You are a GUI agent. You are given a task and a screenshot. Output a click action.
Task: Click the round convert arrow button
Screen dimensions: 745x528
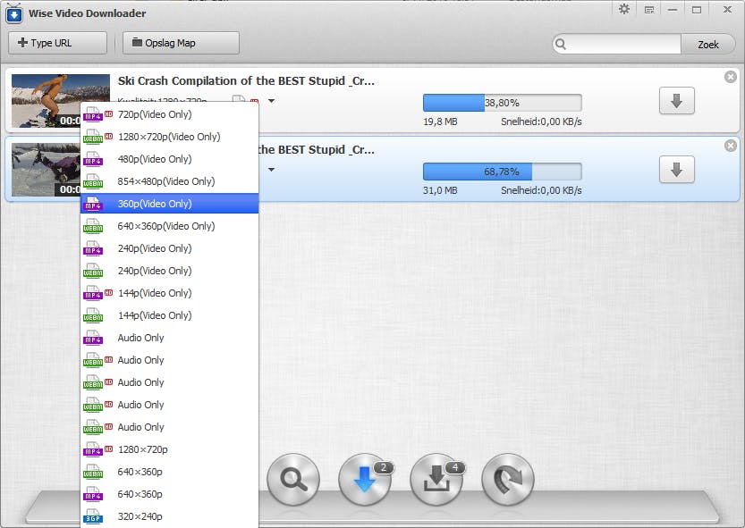[508, 479]
